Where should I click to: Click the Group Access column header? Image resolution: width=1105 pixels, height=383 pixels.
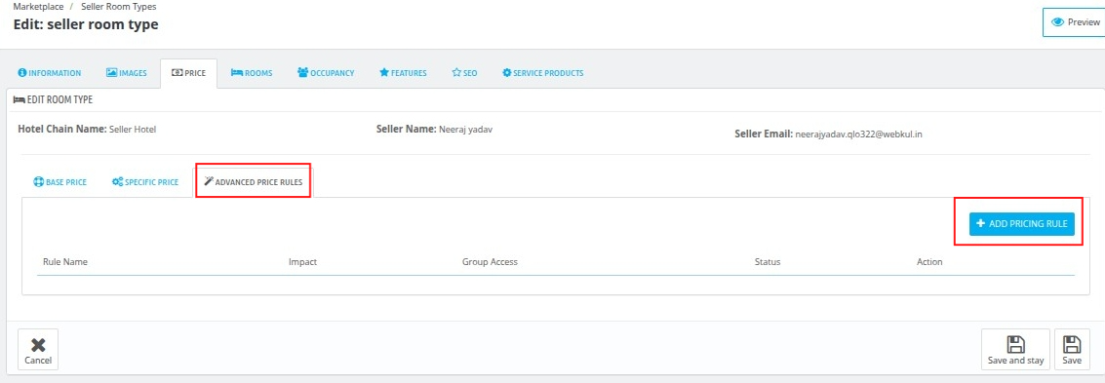click(490, 262)
